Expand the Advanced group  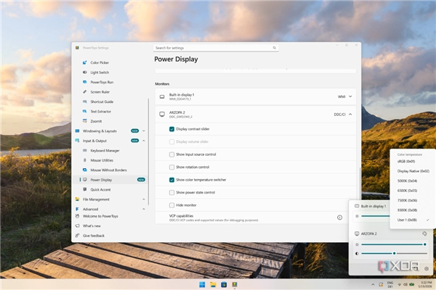tap(143, 209)
